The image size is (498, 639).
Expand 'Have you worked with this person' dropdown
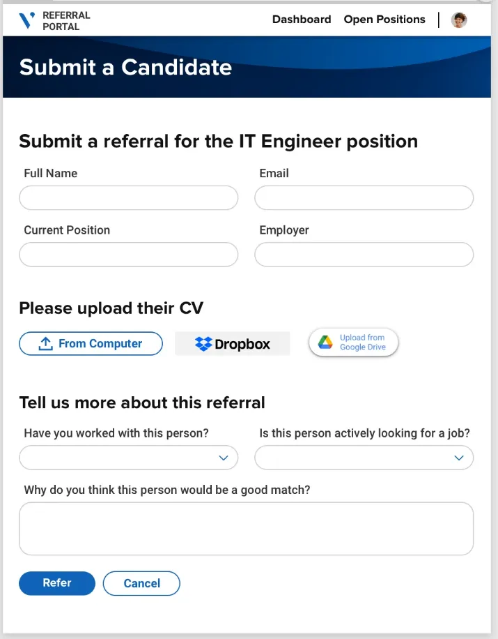point(128,458)
